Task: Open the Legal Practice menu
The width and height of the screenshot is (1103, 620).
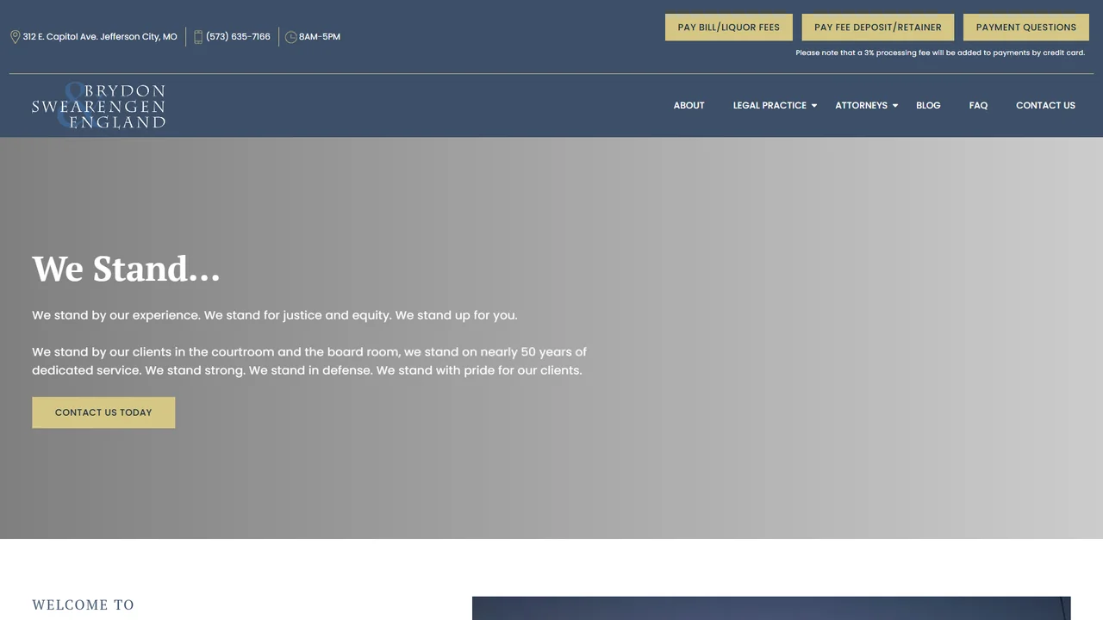Action: [770, 105]
